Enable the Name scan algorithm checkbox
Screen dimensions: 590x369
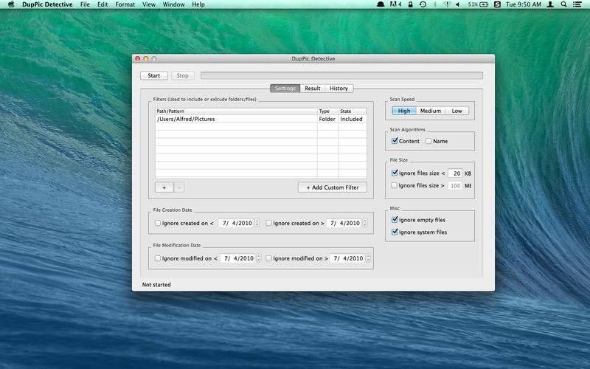(428, 141)
